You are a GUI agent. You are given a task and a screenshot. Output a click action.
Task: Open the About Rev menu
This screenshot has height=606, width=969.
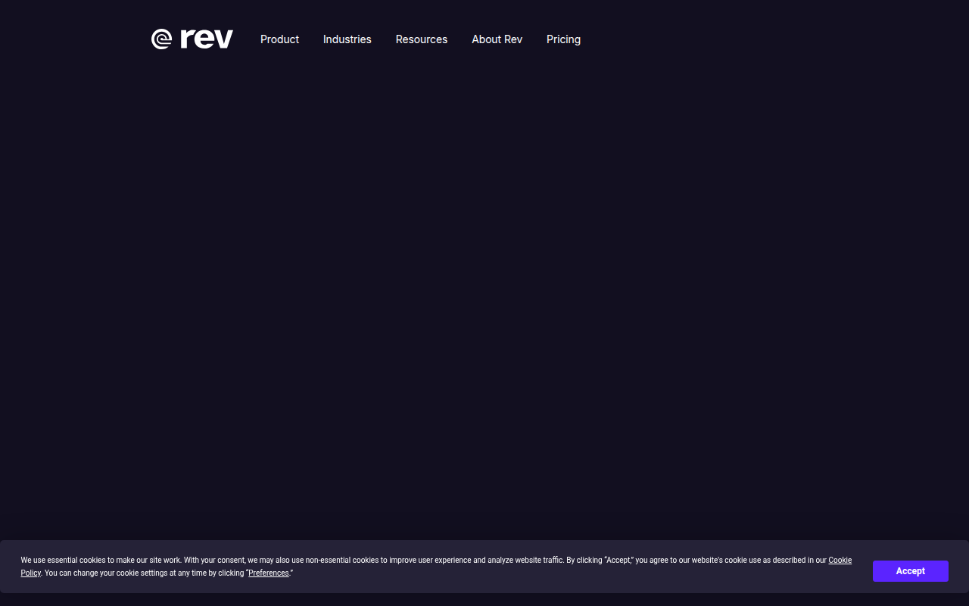(x=497, y=39)
